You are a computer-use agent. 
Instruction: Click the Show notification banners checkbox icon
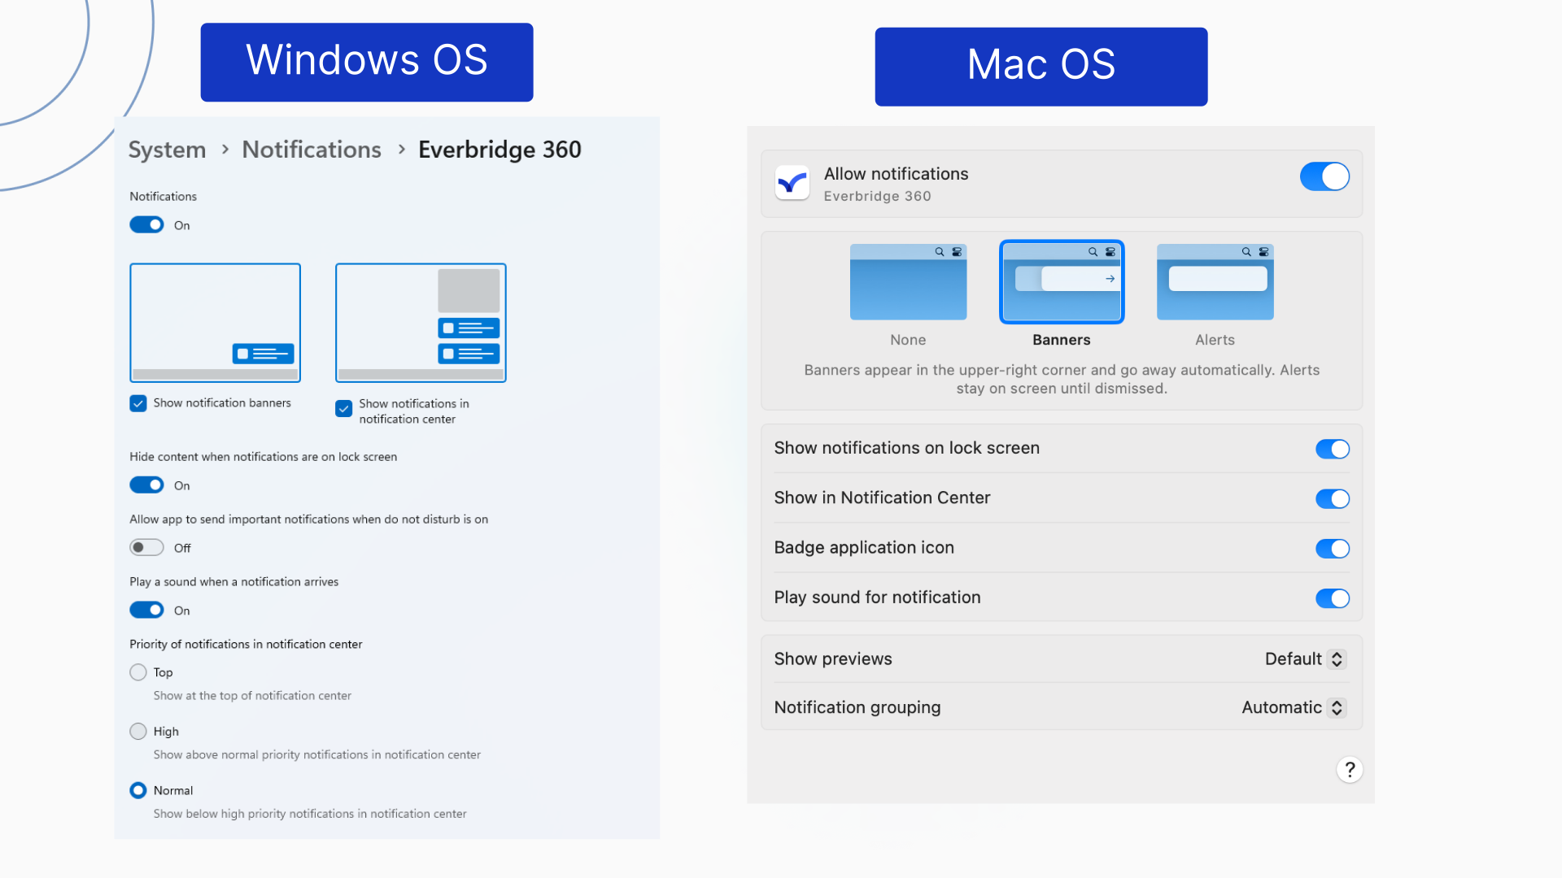point(137,403)
